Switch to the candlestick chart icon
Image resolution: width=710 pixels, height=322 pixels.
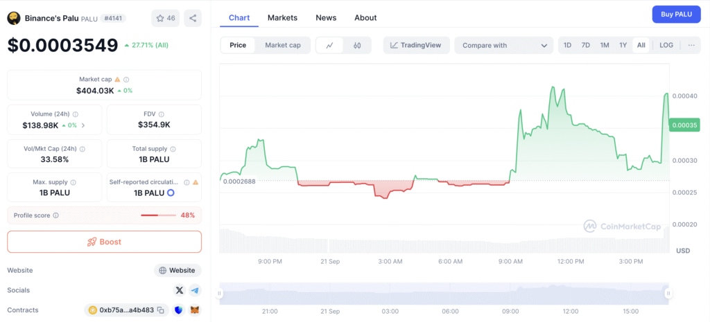pos(357,45)
